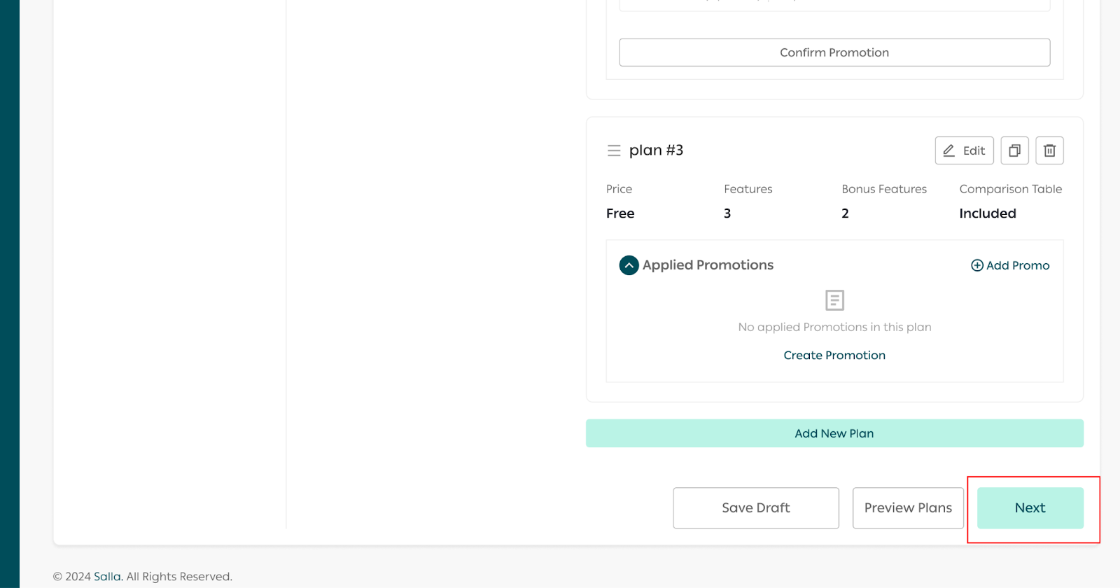Select the Comparison Table Included value

tap(987, 213)
